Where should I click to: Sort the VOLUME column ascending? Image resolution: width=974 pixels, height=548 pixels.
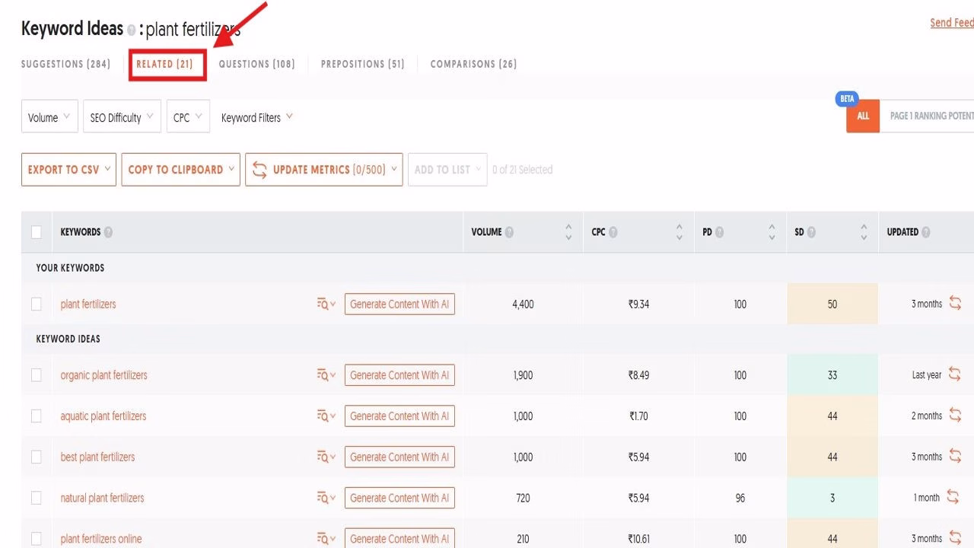click(568, 228)
